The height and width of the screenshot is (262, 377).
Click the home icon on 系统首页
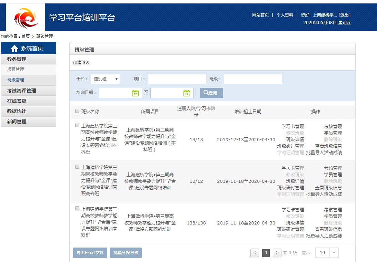pos(14,49)
